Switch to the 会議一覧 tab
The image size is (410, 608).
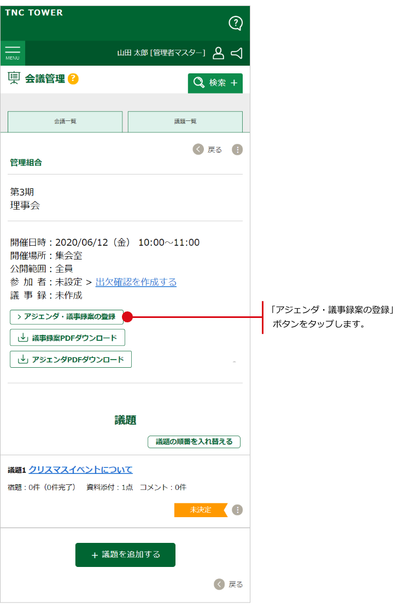click(65, 121)
